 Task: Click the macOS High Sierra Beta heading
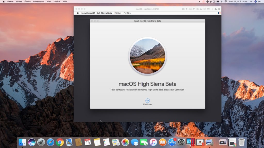[x=147, y=84]
